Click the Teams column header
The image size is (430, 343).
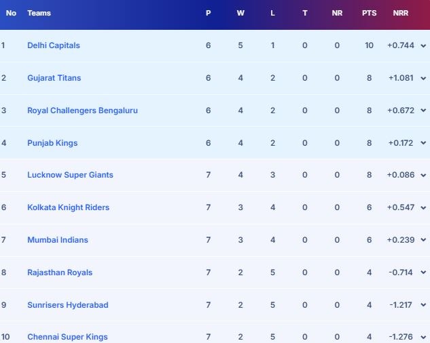click(39, 13)
